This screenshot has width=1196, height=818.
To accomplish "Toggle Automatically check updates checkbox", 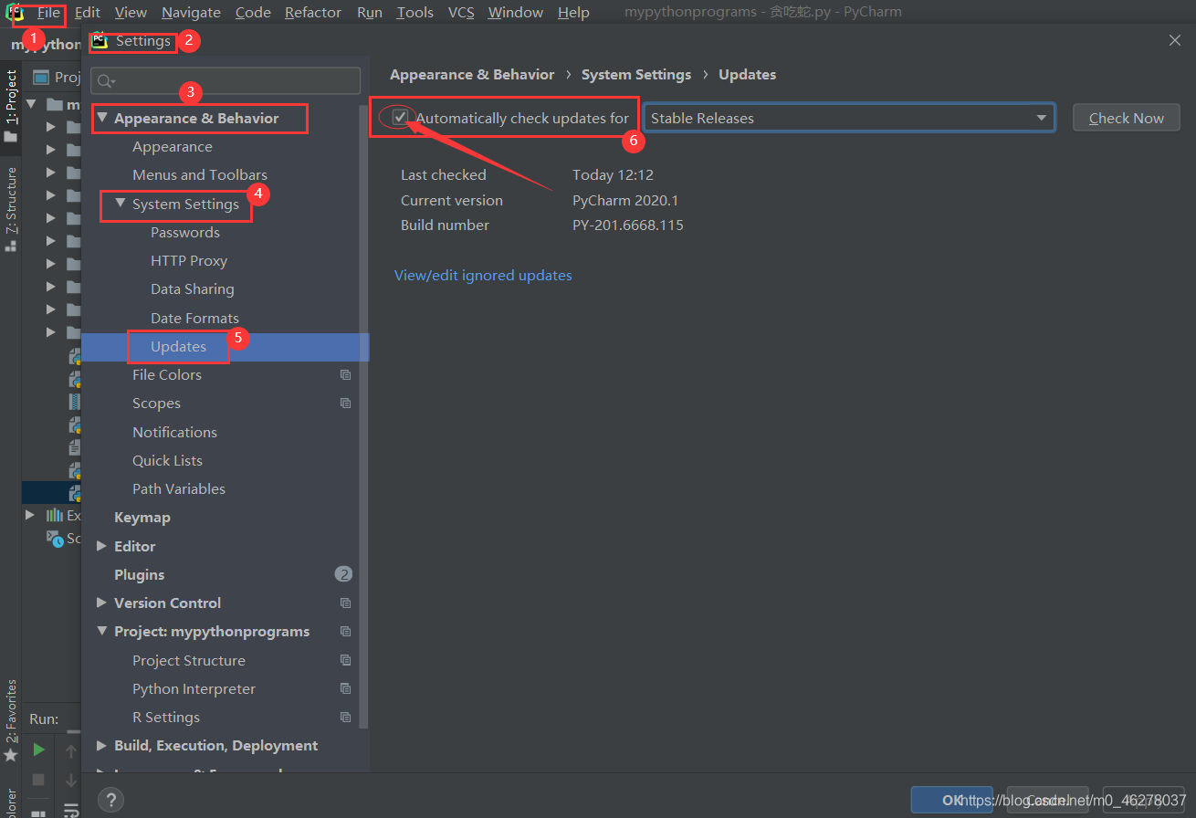I will point(400,118).
